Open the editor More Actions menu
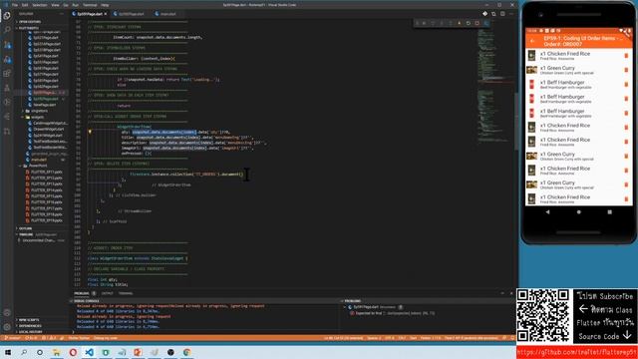The height and width of the screenshot is (359, 638). click(x=511, y=14)
